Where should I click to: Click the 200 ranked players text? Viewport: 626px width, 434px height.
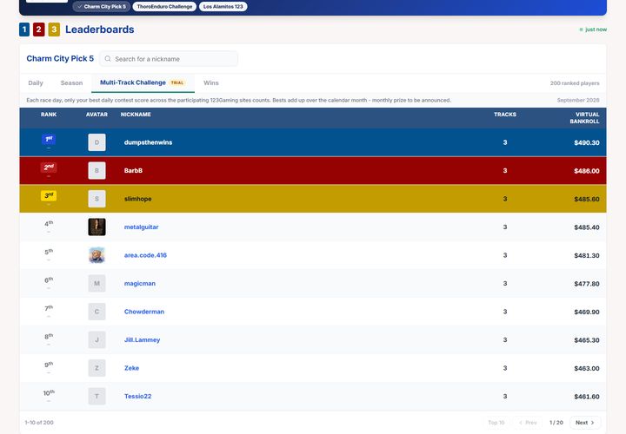point(575,83)
